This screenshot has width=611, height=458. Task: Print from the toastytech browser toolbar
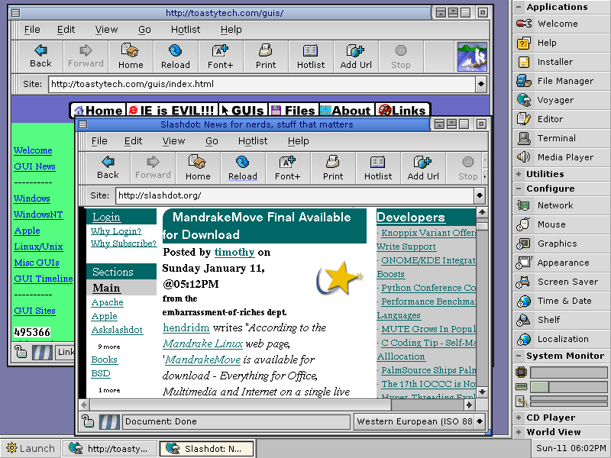265,56
